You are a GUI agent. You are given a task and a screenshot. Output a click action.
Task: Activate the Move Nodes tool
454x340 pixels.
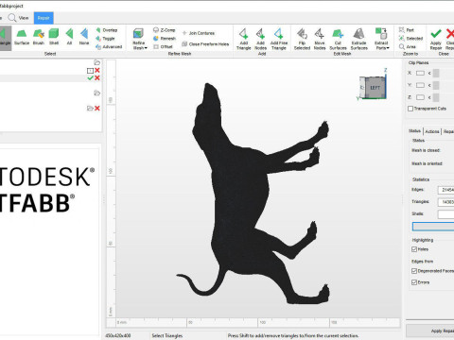pyautogui.click(x=320, y=39)
